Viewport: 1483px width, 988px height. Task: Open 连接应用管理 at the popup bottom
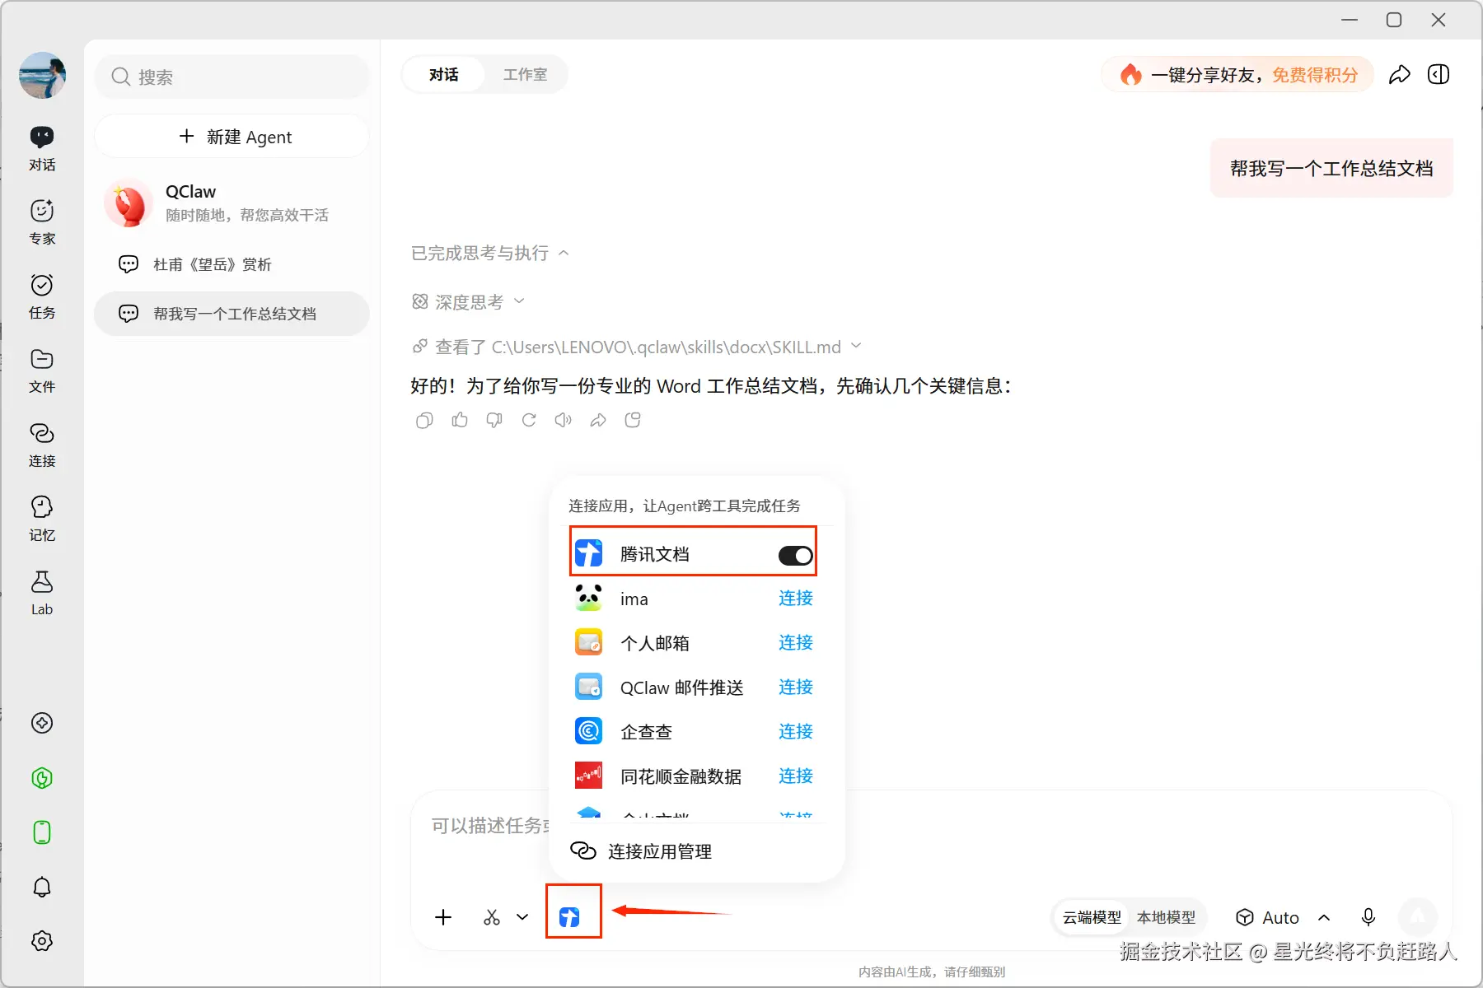tap(641, 851)
